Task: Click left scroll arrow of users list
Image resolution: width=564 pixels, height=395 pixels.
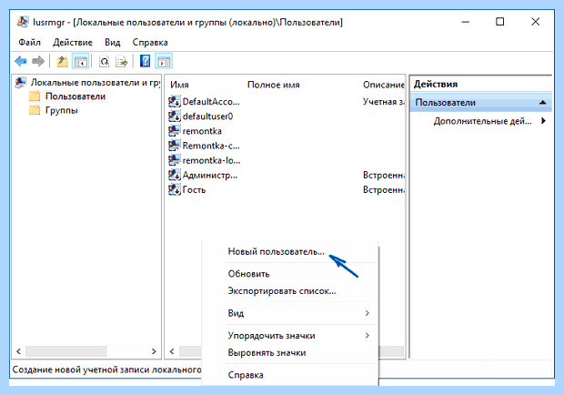Action: pyautogui.click(x=172, y=351)
